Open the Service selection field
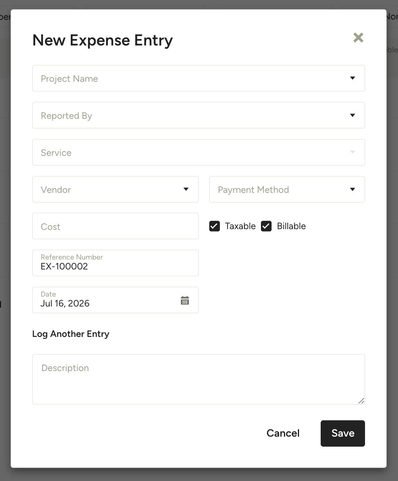 click(199, 152)
